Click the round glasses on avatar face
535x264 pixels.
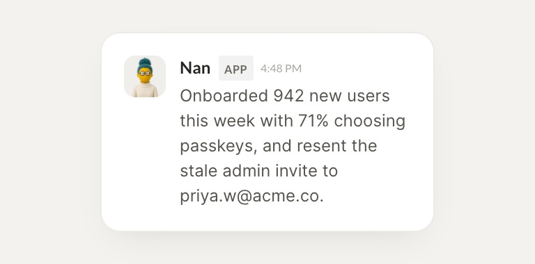pyautogui.click(x=145, y=73)
